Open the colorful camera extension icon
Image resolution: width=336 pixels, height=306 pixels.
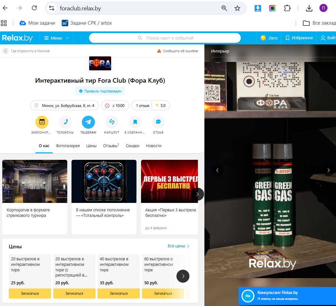[x=272, y=8]
